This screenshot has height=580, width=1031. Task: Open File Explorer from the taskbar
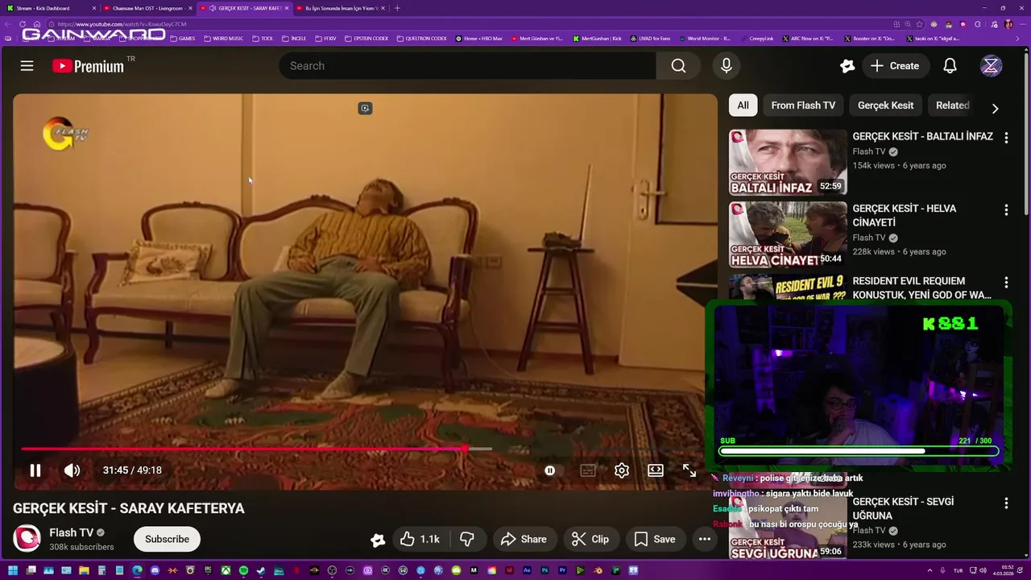[84, 570]
